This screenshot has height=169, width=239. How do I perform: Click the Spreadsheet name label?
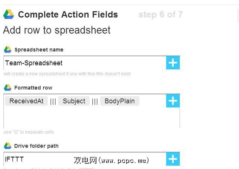pos(38,50)
